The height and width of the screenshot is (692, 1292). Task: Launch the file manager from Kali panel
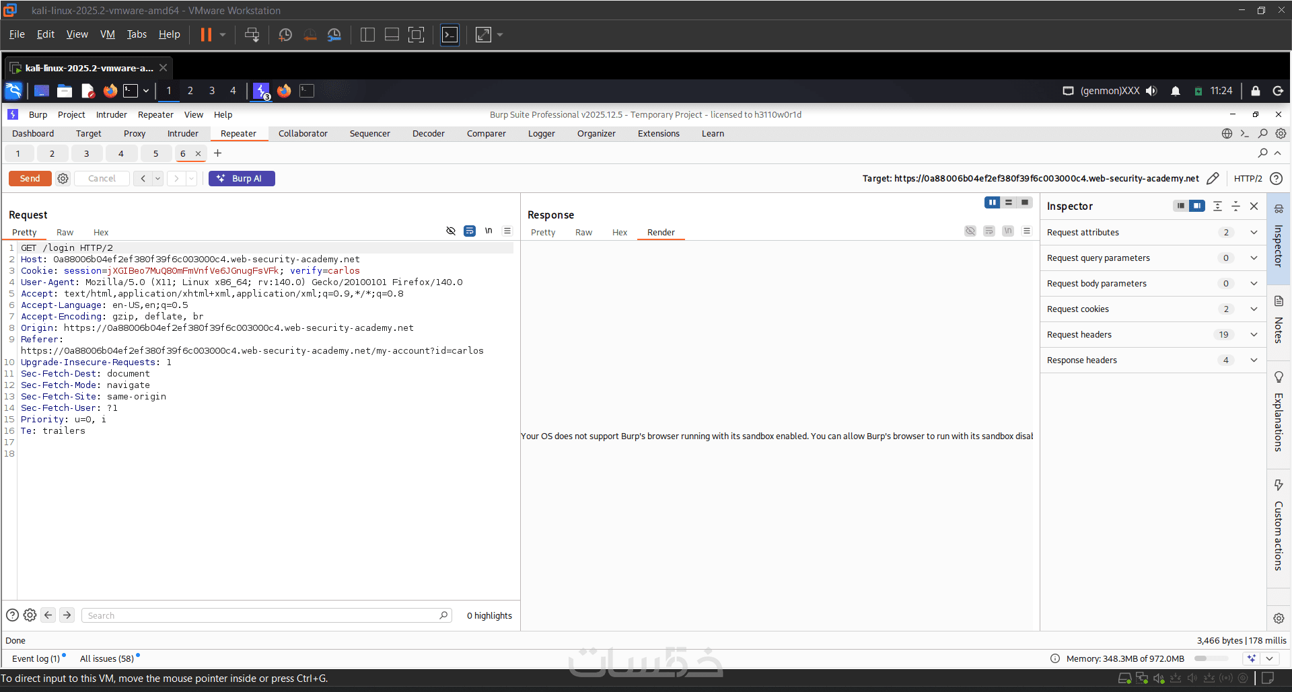coord(65,91)
